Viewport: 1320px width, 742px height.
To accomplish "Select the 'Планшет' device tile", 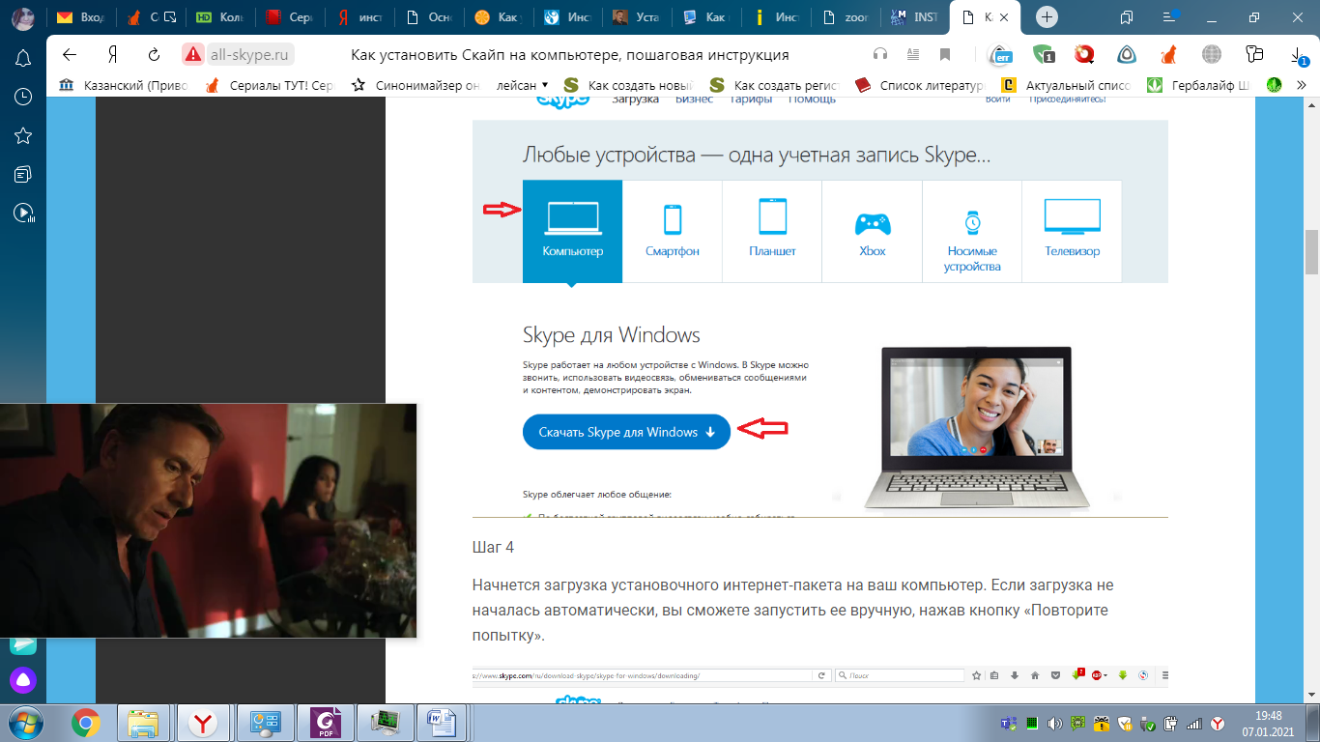I will click(772, 231).
